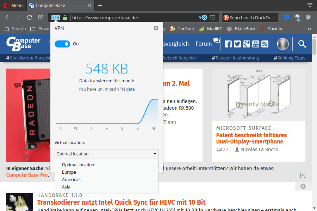This screenshot has width=317, height=211.
Task: Click the scrollbar down arrow
Action: (314, 208)
